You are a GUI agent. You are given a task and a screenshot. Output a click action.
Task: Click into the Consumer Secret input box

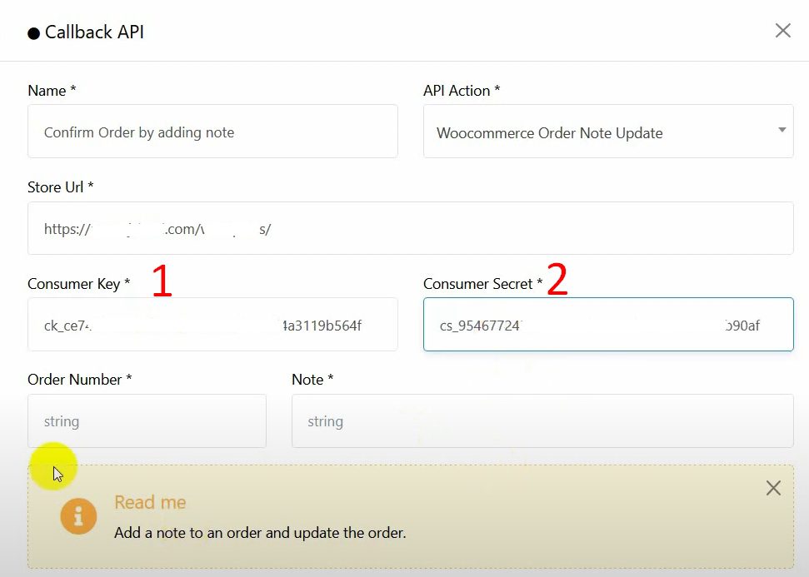point(608,325)
